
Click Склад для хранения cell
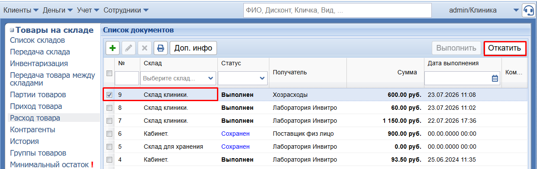[x=173, y=147]
